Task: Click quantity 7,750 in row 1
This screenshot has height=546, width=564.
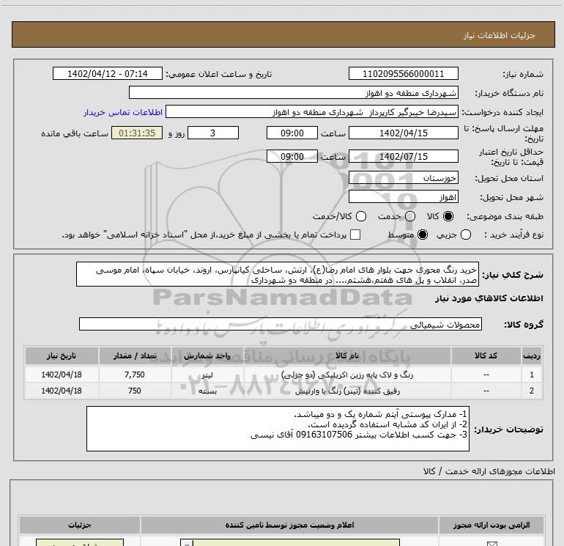Action: (135, 375)
